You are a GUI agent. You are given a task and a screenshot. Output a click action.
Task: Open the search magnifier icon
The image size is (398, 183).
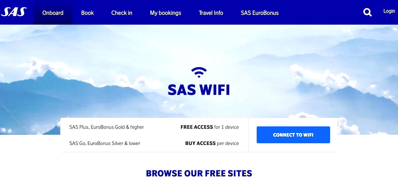coord(367,13)
